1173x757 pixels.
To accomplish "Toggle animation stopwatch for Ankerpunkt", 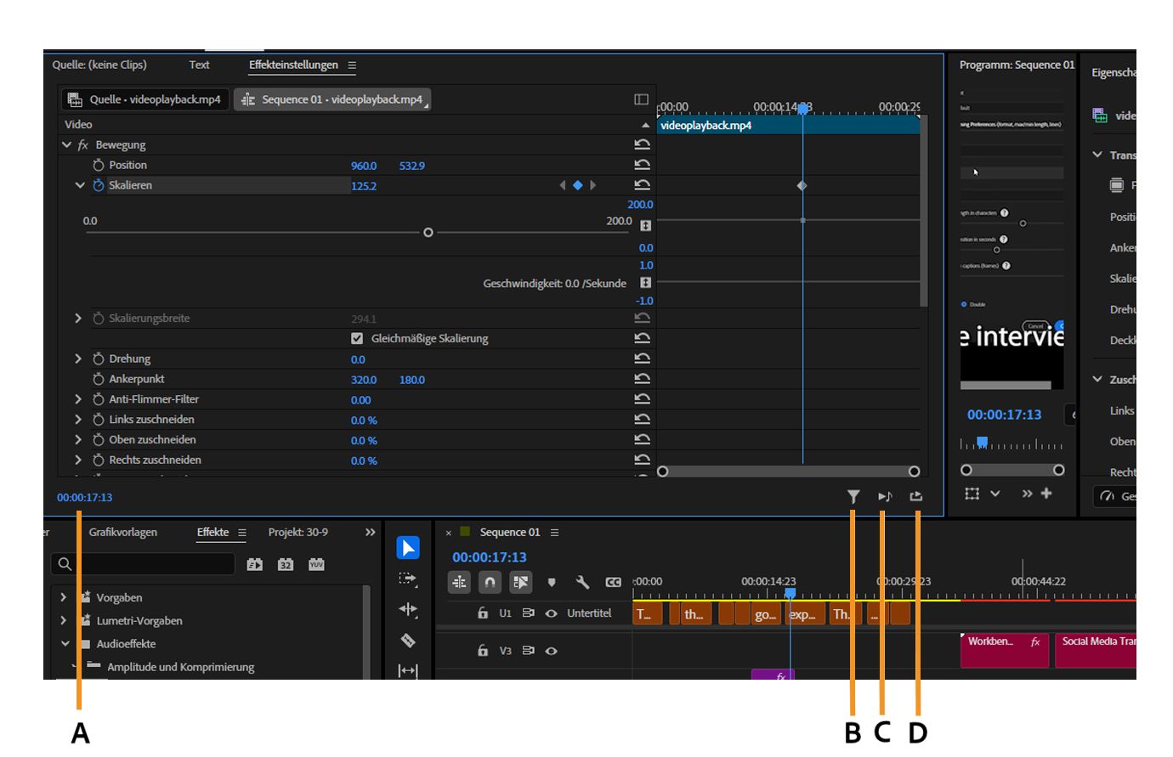I will pyautogui.click(x=99, y=379).
